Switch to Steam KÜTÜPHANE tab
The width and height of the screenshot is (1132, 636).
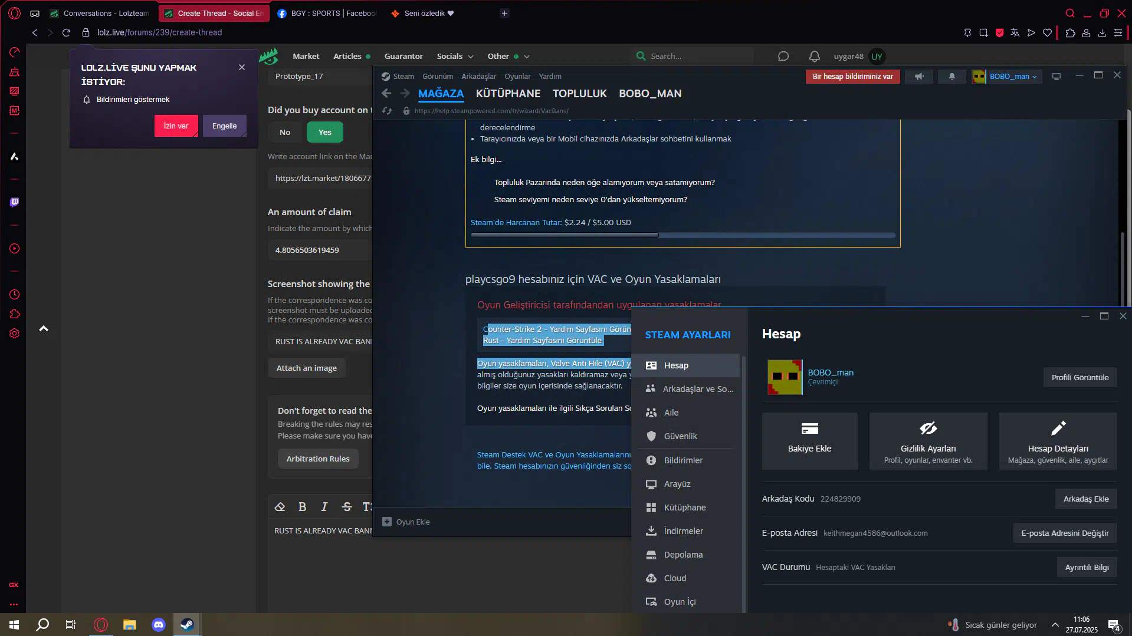click(508, 94)
